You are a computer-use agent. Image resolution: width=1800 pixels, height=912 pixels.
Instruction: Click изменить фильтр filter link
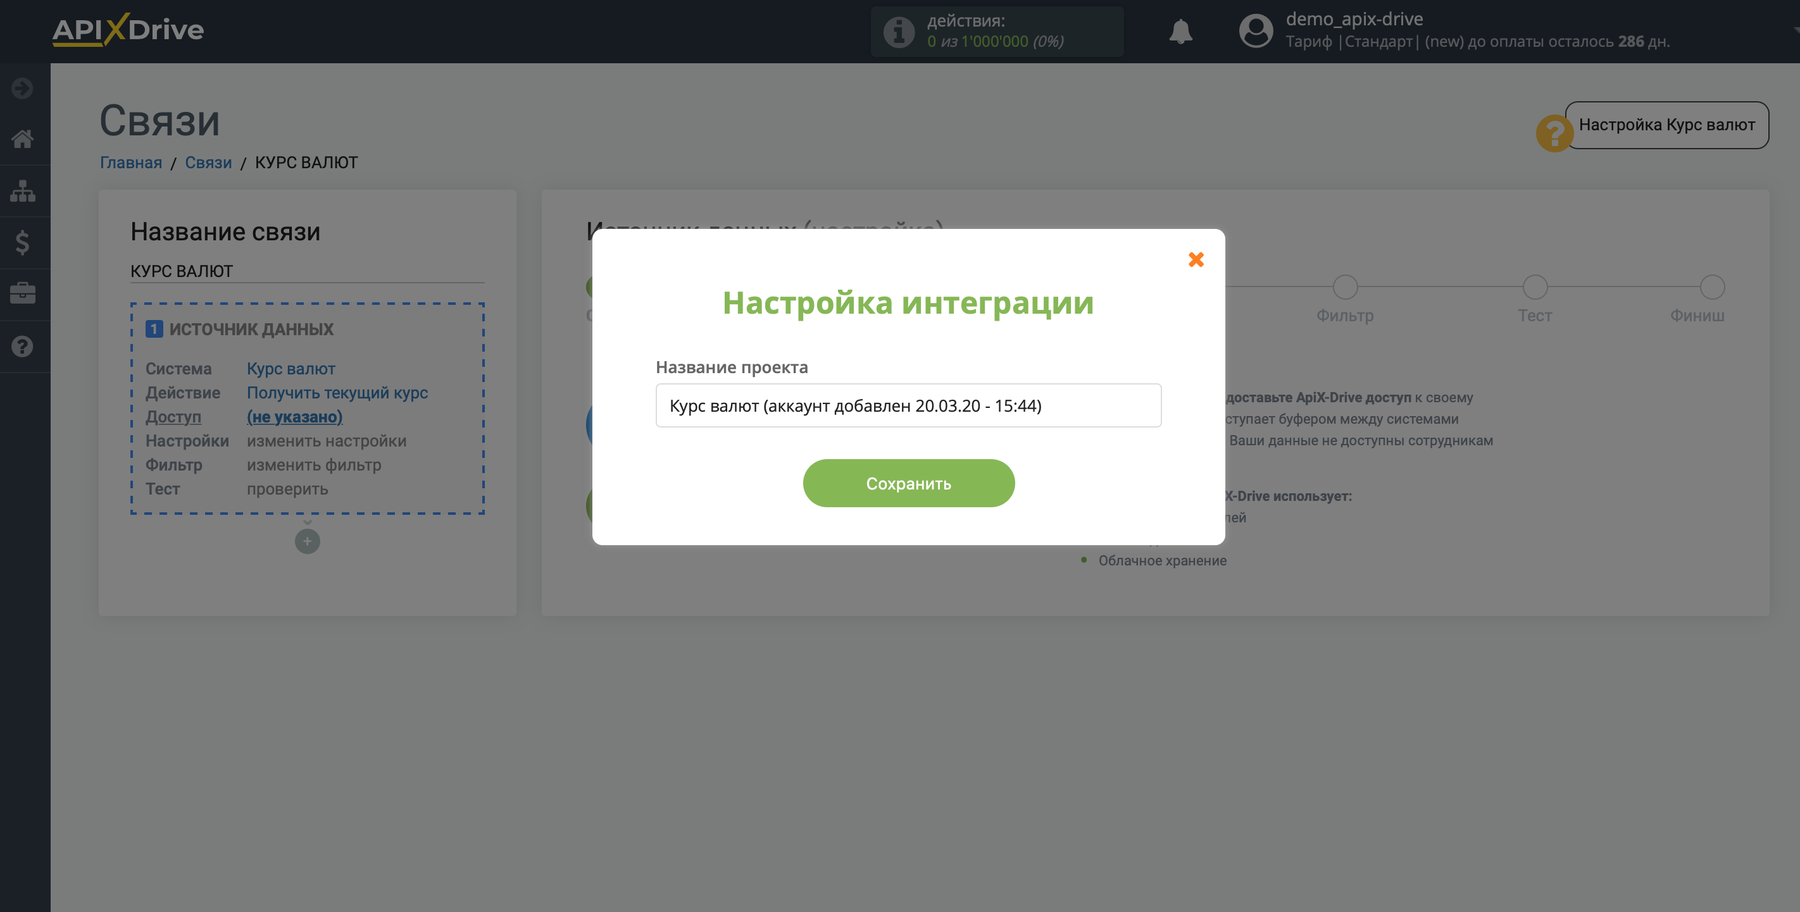pos(313,464)
